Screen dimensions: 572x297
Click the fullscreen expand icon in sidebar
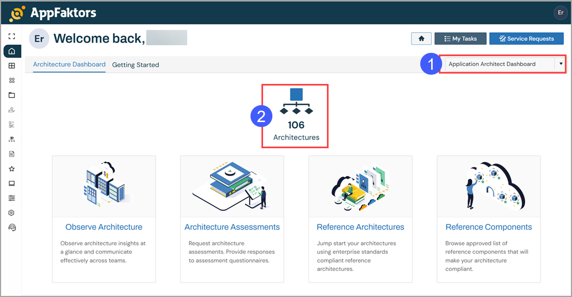point(12,37)
